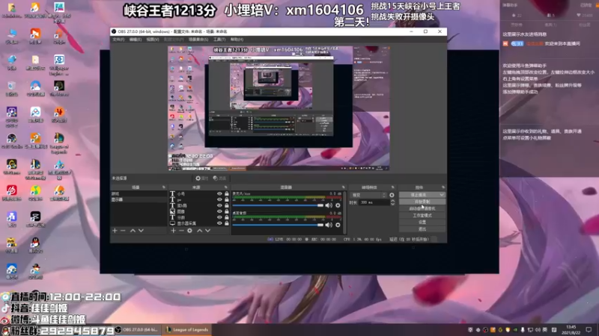The height and width of the screenshot is (336, 599).
Task: Remove the selected source with minus icon
Action: point(181,231)
